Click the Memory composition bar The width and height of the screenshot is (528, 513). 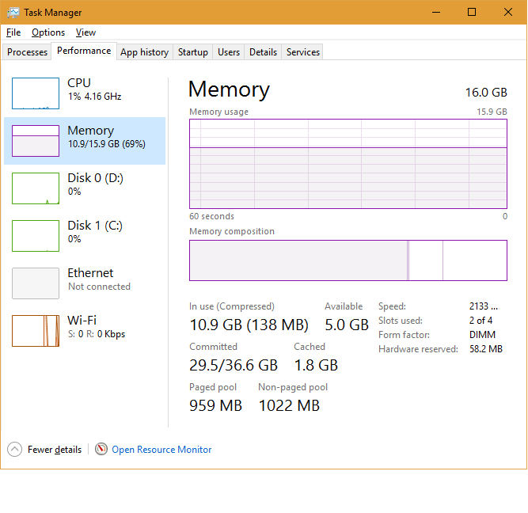pyautogui.click(x=348, y=260)
